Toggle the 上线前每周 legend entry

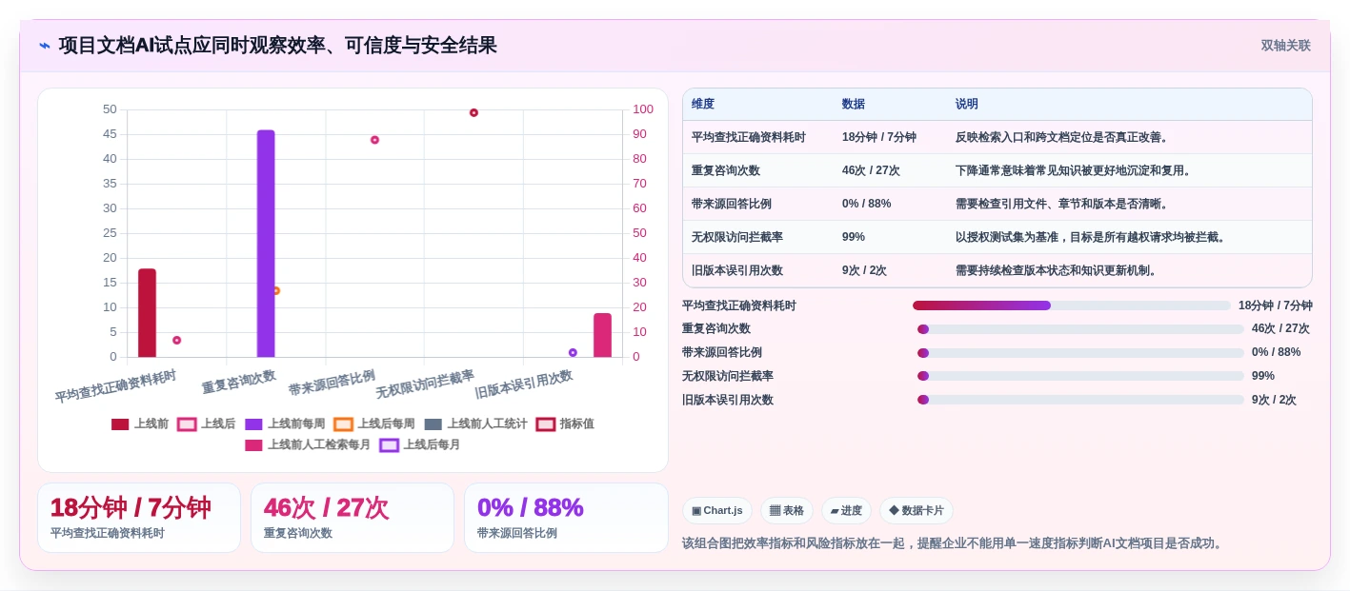pyautogui.click(x=285, y=424)
